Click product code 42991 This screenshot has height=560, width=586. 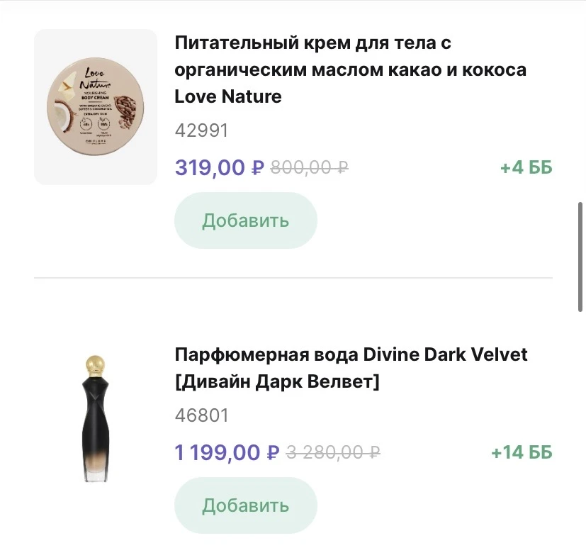click(201, 130)
